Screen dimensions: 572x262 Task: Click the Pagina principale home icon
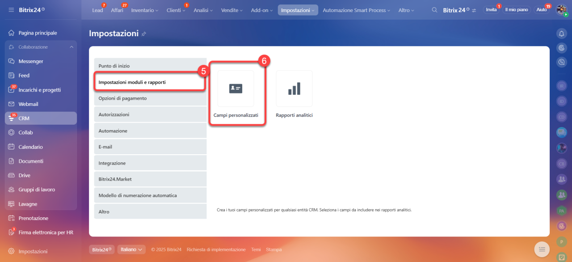click(x=11, y=33)
